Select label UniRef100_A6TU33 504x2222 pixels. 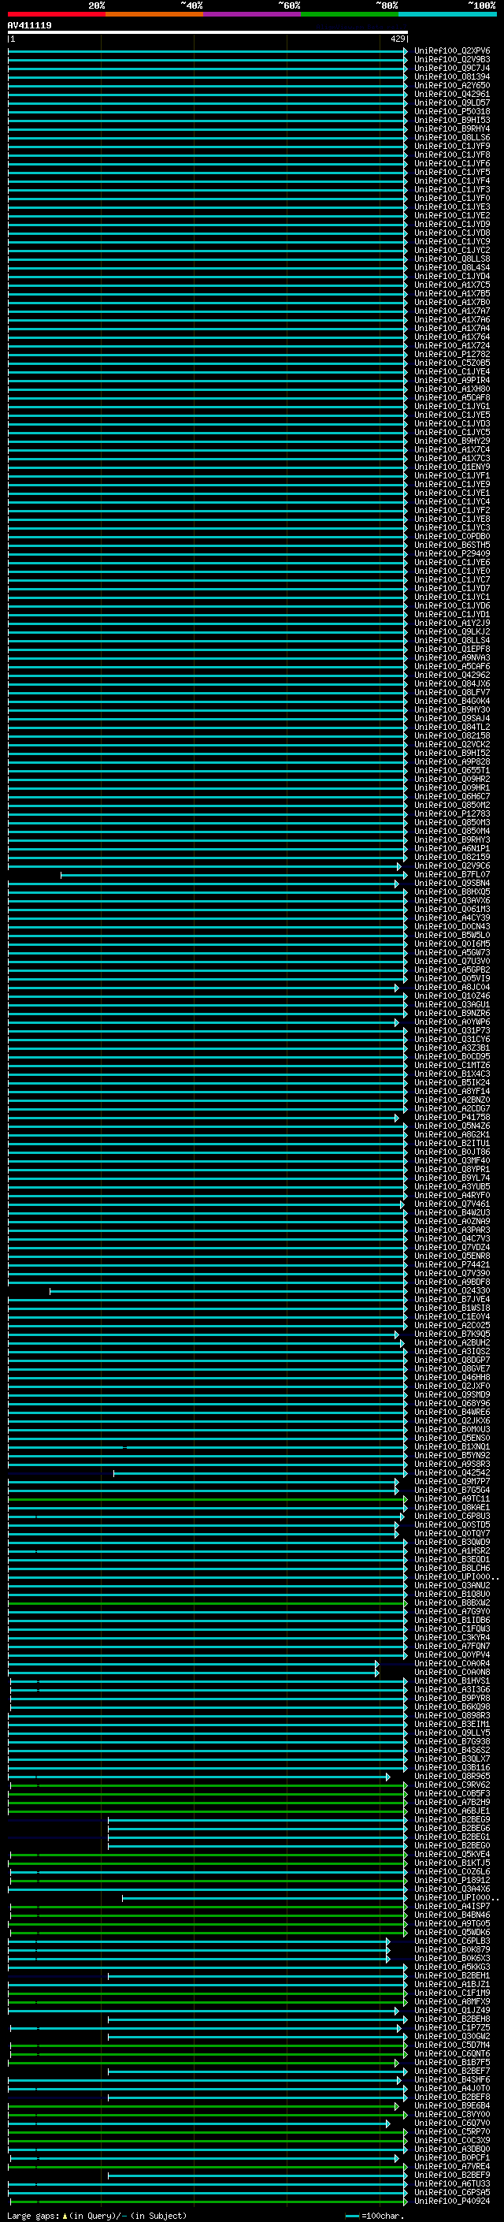click(x=452, y=2183)
